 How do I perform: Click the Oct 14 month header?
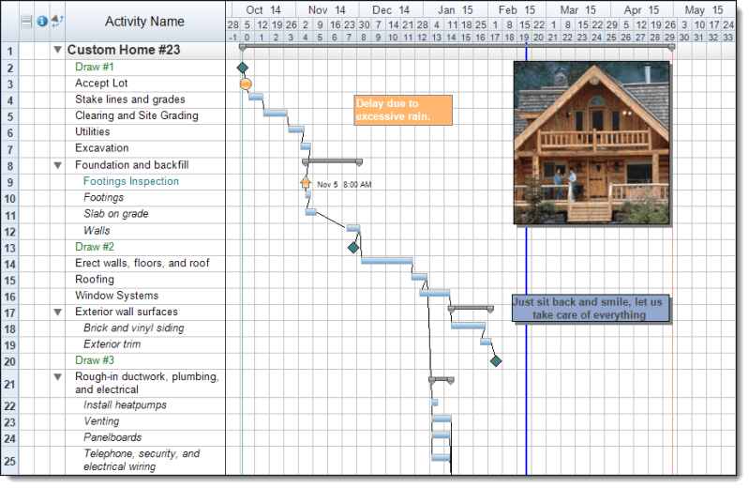(x=263, y=10)
